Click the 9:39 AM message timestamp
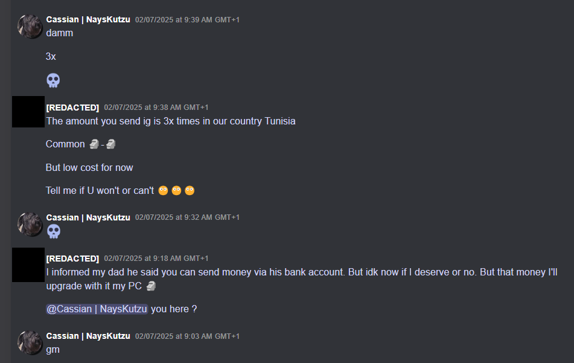This screenshot has width=574, height=363. coord(187,20)
